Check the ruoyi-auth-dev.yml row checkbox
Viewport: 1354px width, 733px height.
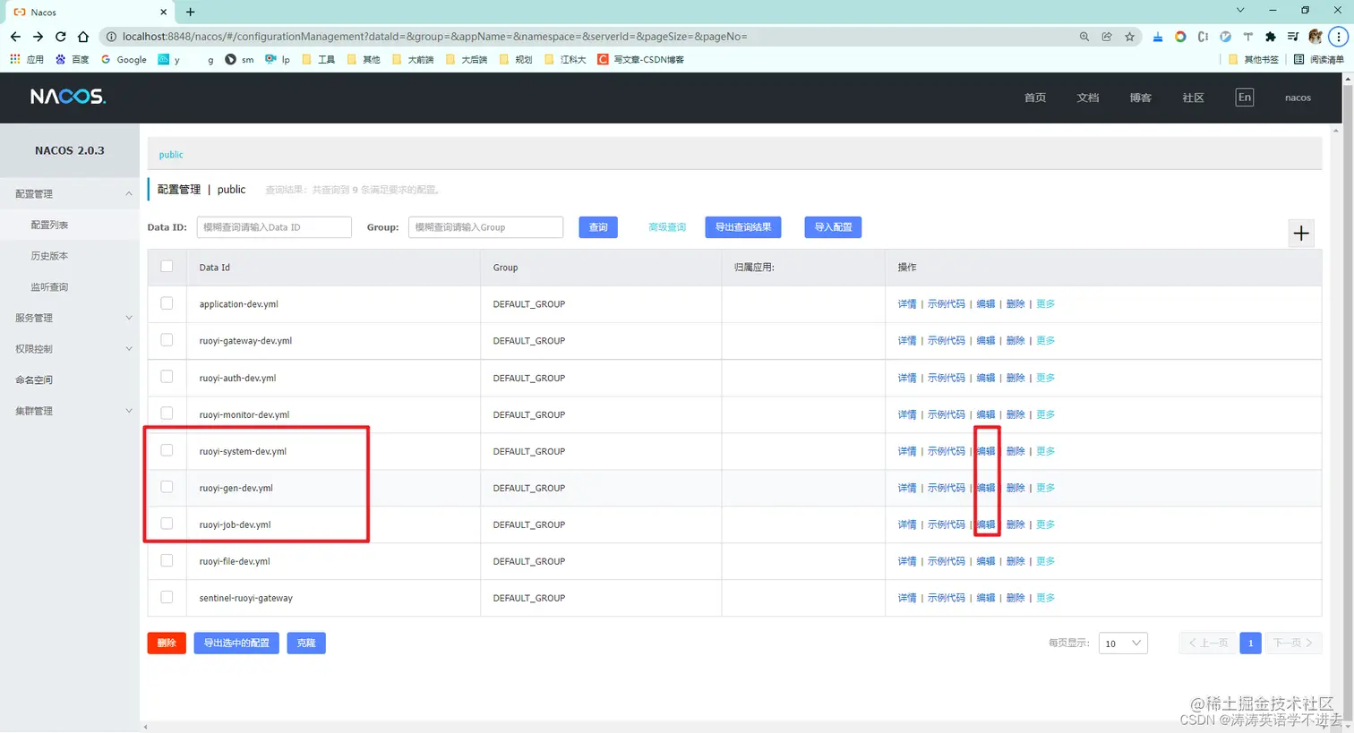click(167, 377)
